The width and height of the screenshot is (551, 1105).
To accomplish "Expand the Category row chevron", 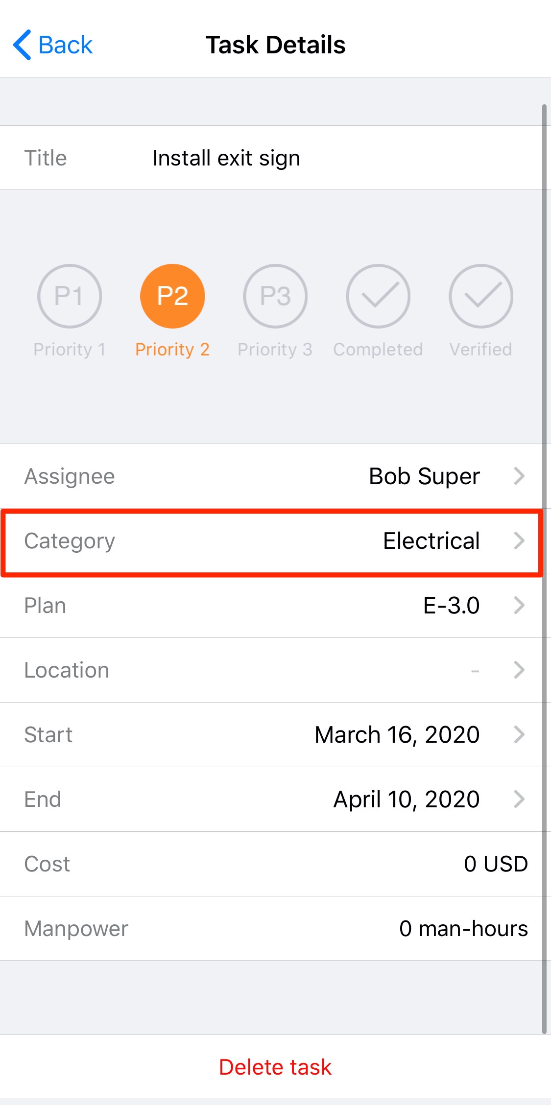I will (x=519, y=541).
